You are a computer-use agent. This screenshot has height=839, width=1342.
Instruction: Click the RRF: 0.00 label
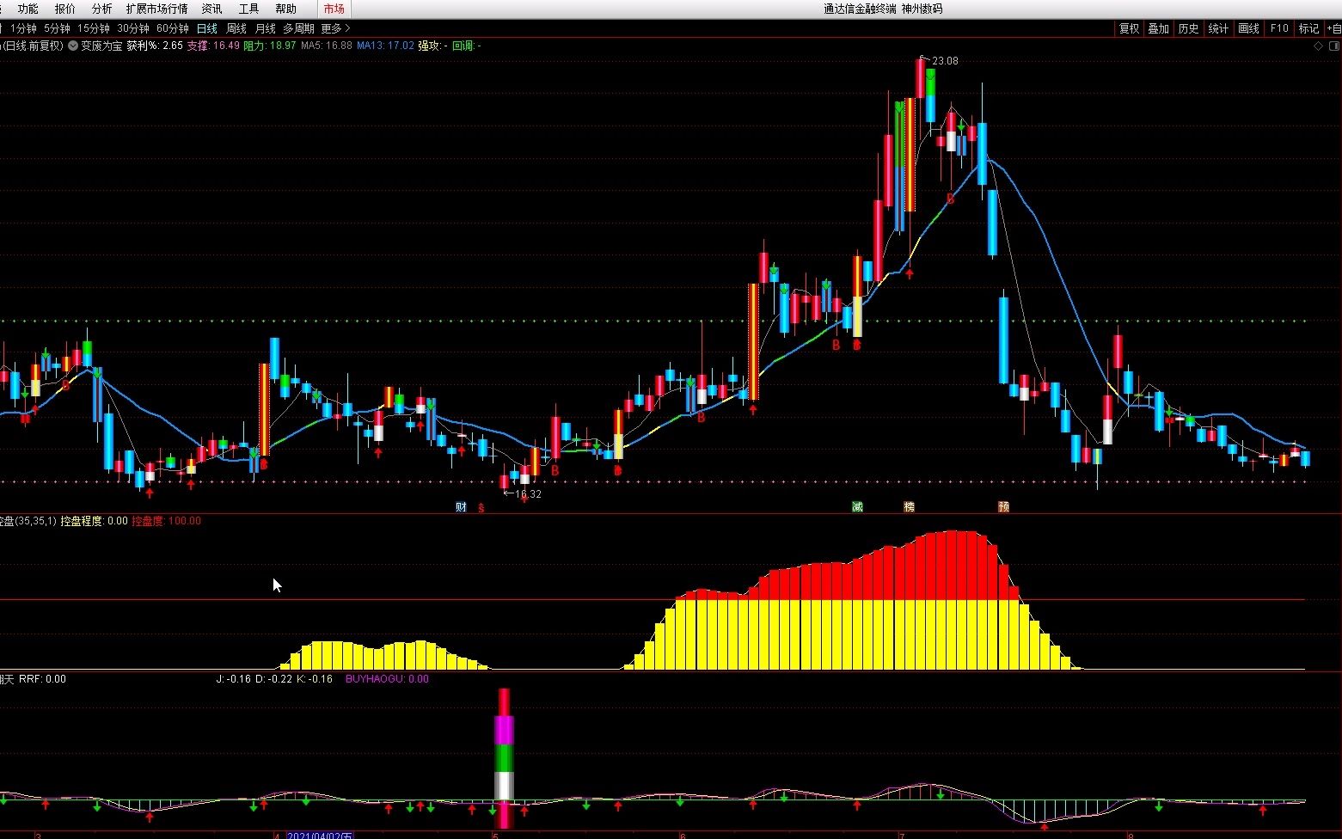tap(43, 679)
